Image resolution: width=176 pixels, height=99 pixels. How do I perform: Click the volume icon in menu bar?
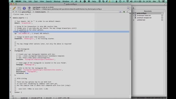(131, 1)
